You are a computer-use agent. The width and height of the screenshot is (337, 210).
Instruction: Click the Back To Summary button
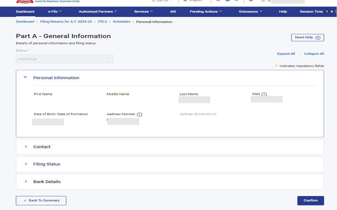41,200
